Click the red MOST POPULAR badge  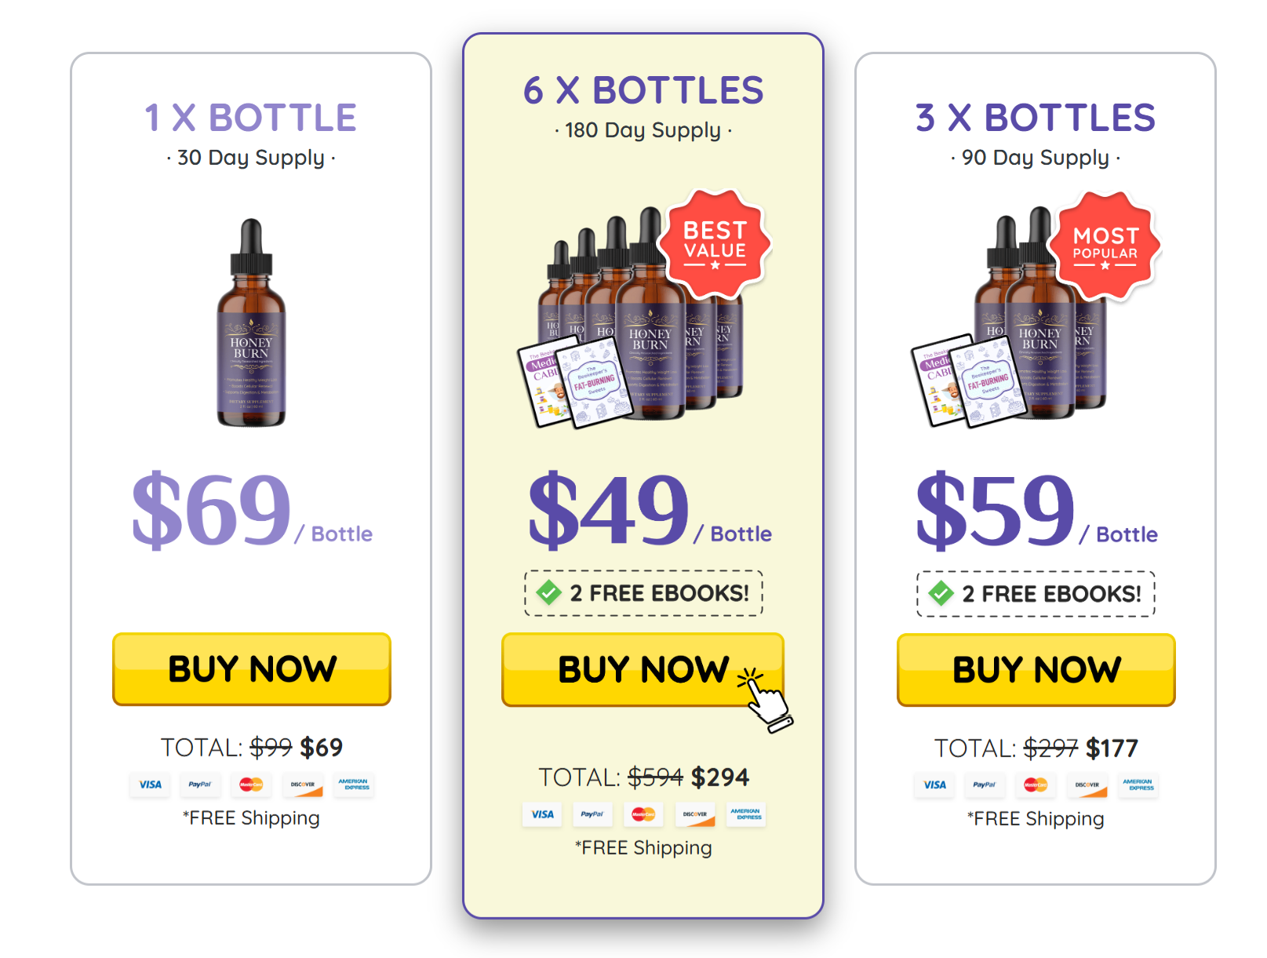pyautogui.click(x=1105, y=248)
